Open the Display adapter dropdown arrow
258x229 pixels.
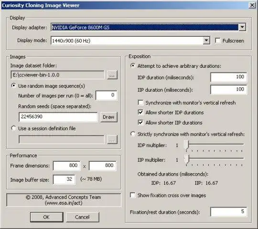tap(242, 27)
